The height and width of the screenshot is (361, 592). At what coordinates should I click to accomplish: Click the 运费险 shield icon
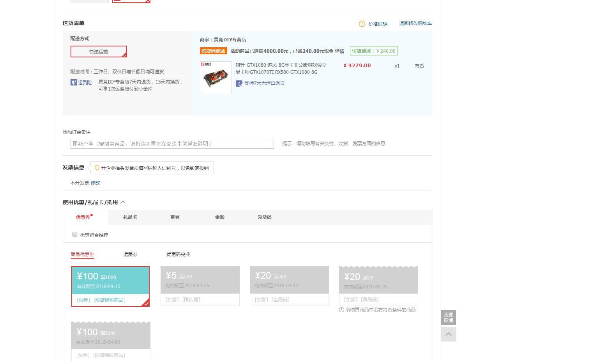74,82
